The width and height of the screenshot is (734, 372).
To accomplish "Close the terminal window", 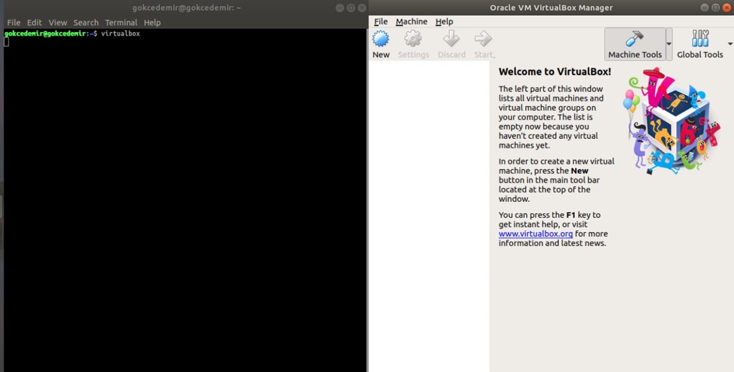I will (x=362, y=8).
